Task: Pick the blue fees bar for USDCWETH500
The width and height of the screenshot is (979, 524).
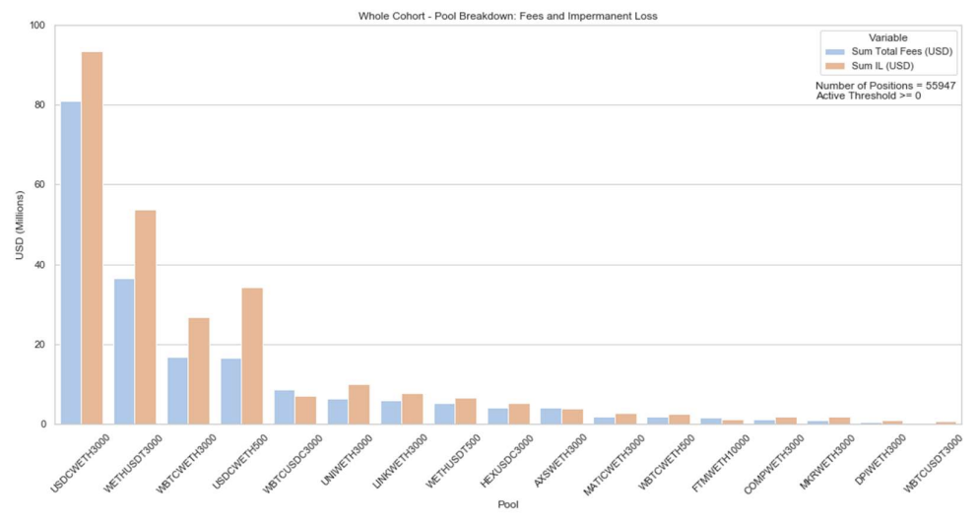Action: [x=230, y=391]
